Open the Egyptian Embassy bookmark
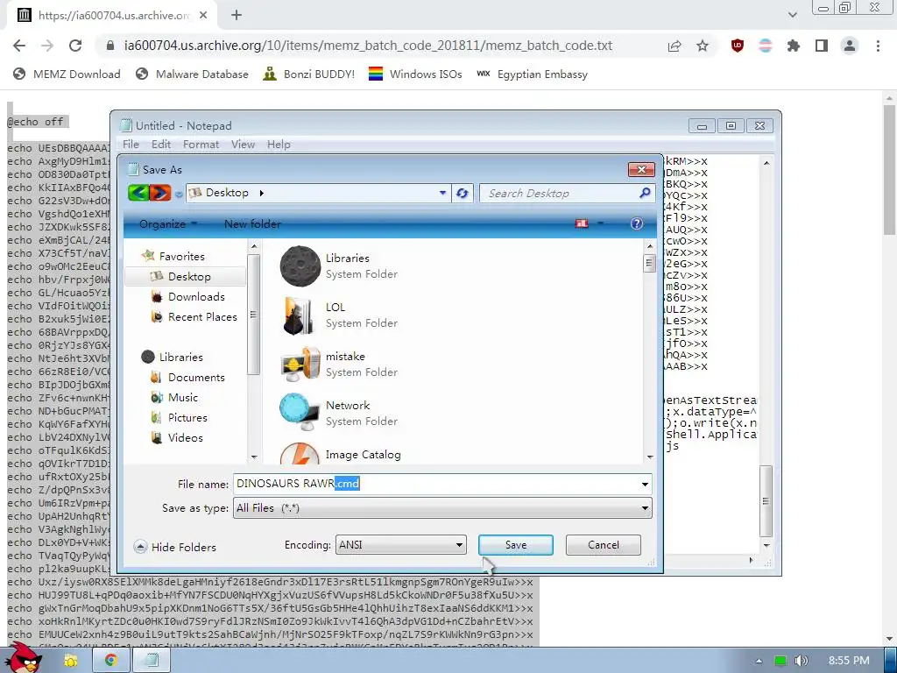The width and height of the screenshot is (897, 673). (x=532, y=74)
